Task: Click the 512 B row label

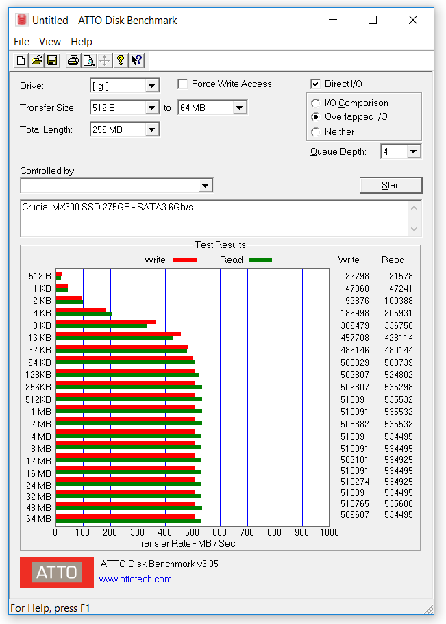Action: 40,276
